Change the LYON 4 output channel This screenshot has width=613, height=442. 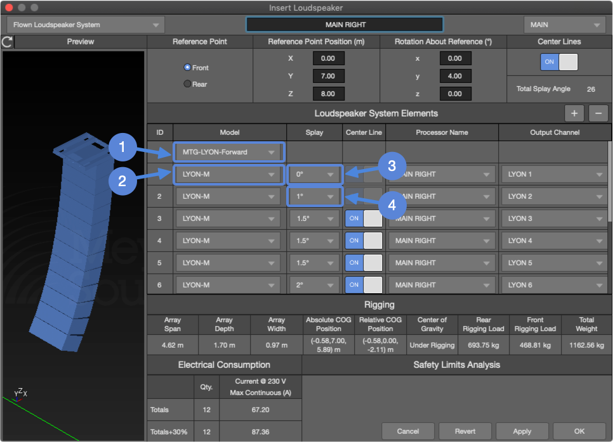pyautogui.click(x=555, y=241)
